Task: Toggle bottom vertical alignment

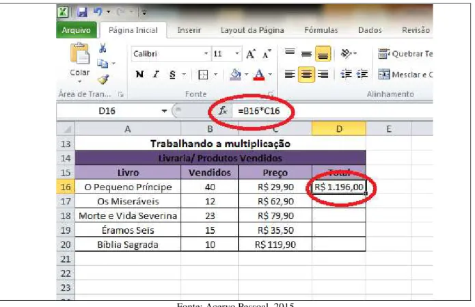Action: click(x=323, y=53)
